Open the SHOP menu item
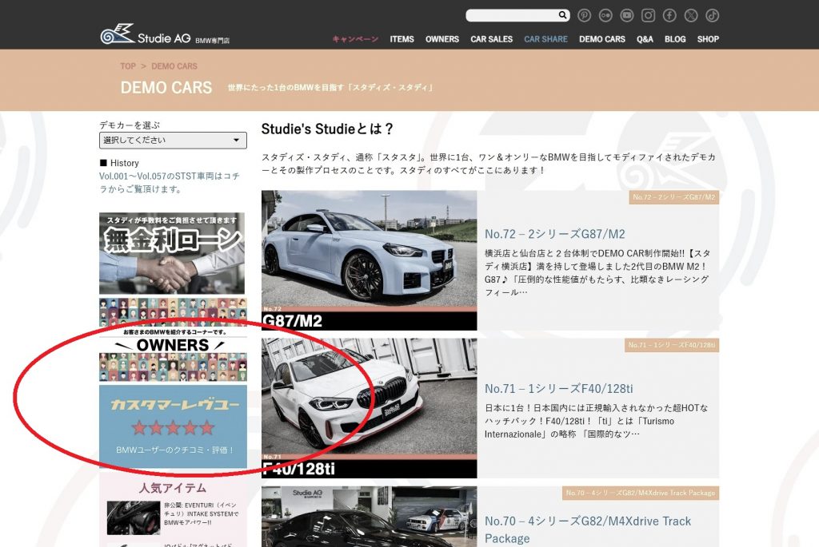The height and width of the screenshot is (547, 819). [708, 39]
